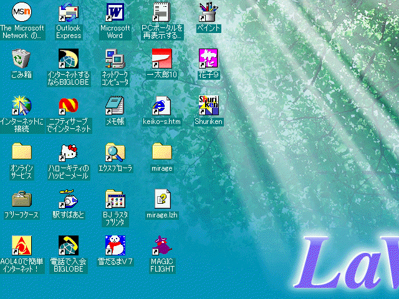Open Microsoft Word shortcut
This screenshot has width=399, height=299.
115,12
